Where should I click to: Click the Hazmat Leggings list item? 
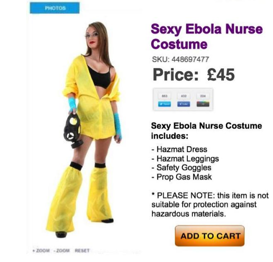185,159
